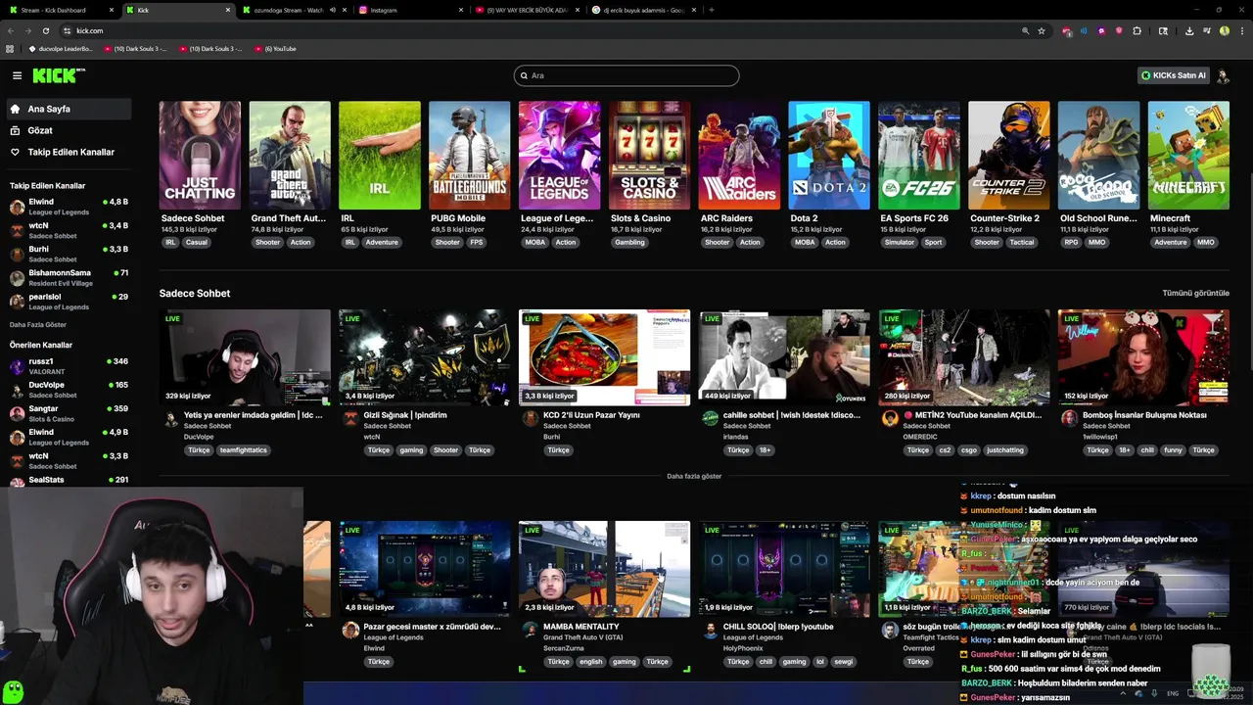Open ducvolpe LeaderBo... bookmark
The width and height of the screenshot is (1253, 705).
pos(61,48)
